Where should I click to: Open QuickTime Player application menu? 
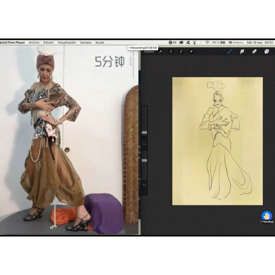pyautogui.click(x=12, y=43)
